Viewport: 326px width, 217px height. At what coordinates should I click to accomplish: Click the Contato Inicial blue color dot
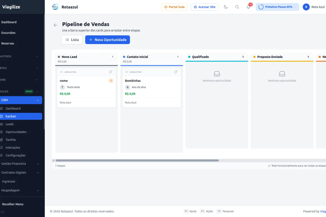click(x=124, y=57)
